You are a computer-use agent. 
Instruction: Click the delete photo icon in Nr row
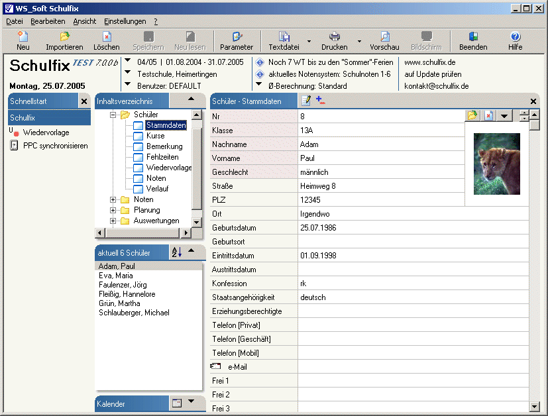[x=488, y=116]
